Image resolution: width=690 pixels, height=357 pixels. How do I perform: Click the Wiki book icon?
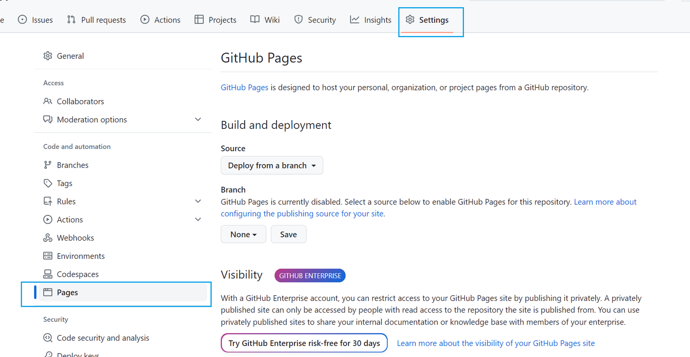(254, 20)
